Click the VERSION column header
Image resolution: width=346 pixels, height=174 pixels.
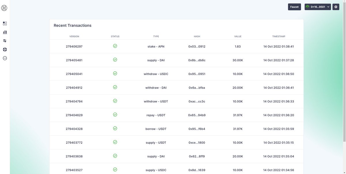(x=74, y=37)
